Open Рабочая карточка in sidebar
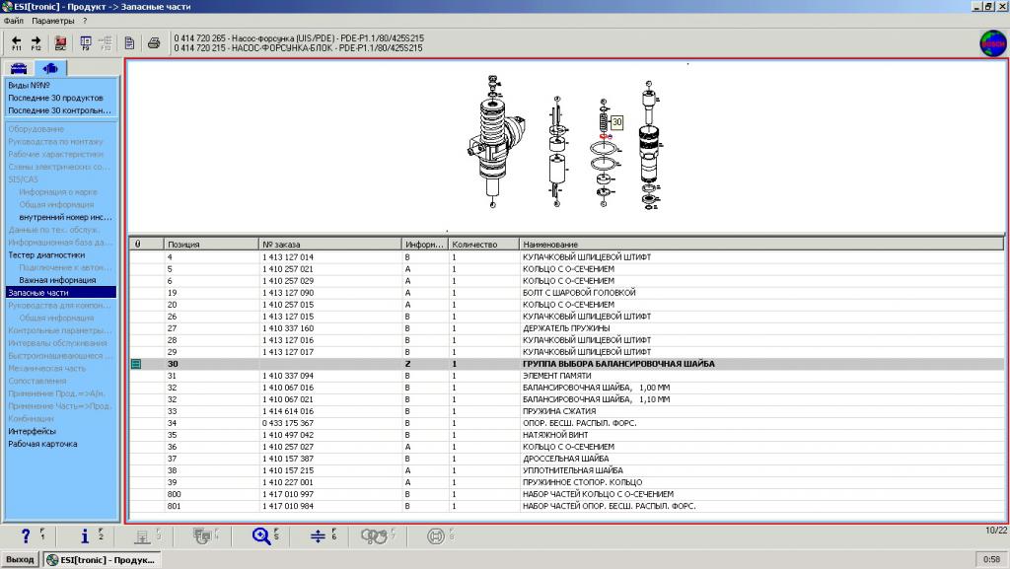Viewport: 1010px width, 569px height. pyautogui.click(x=42, y=444)
